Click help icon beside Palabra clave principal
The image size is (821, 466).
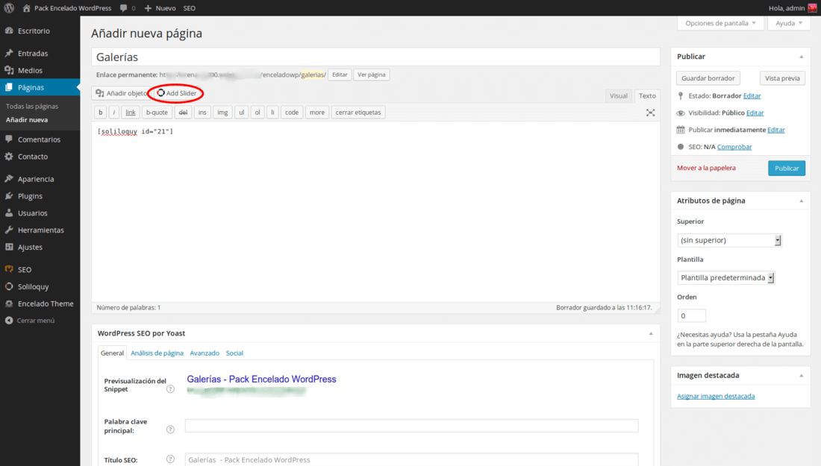coord(170,429)
